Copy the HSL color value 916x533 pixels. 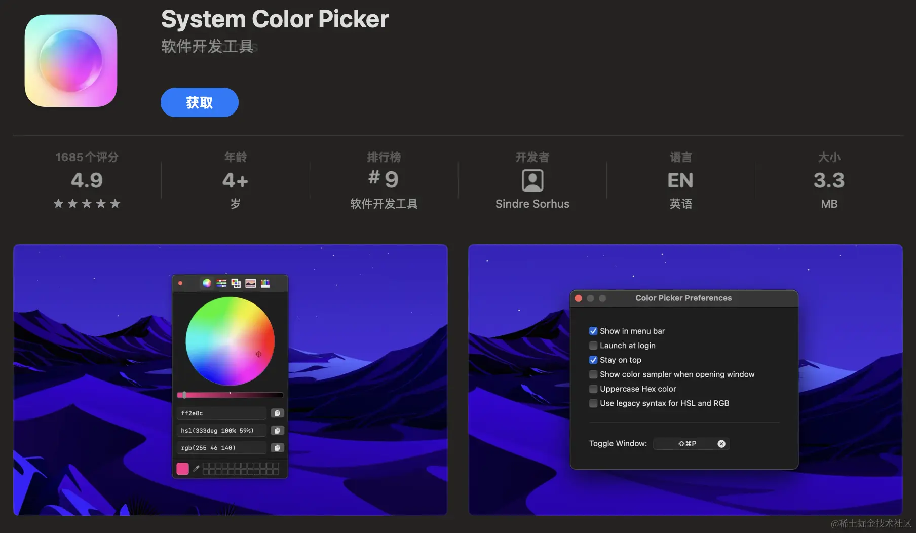277,431
